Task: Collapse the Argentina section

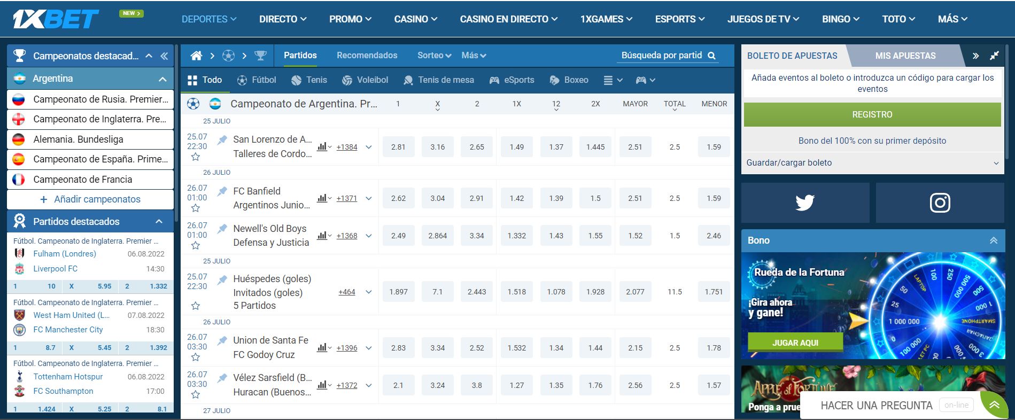Action: click(162, 79)
